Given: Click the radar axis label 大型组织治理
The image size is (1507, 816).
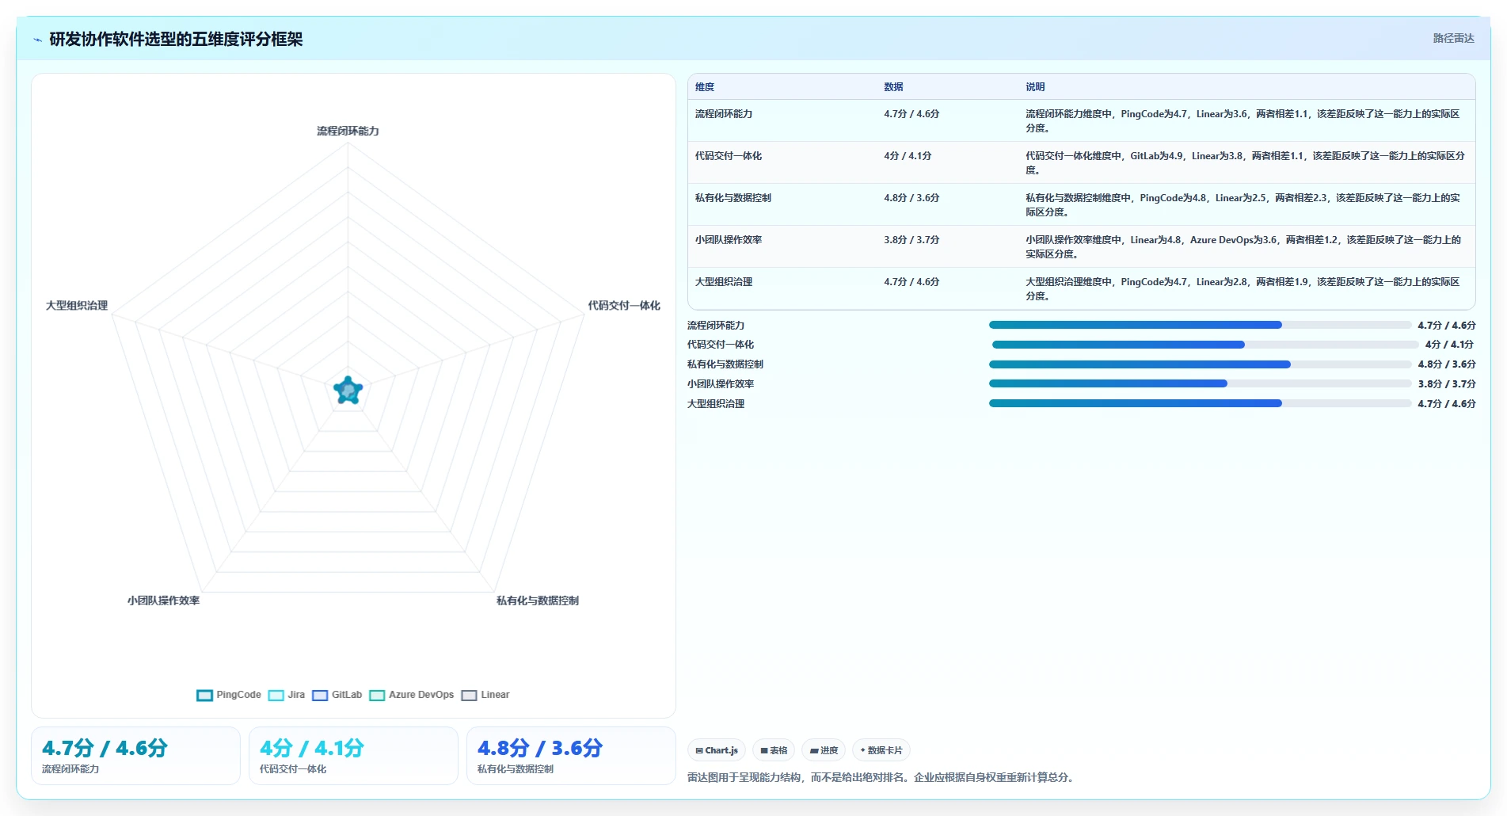Looking at the screenshot, I should [x=77, y=305].
